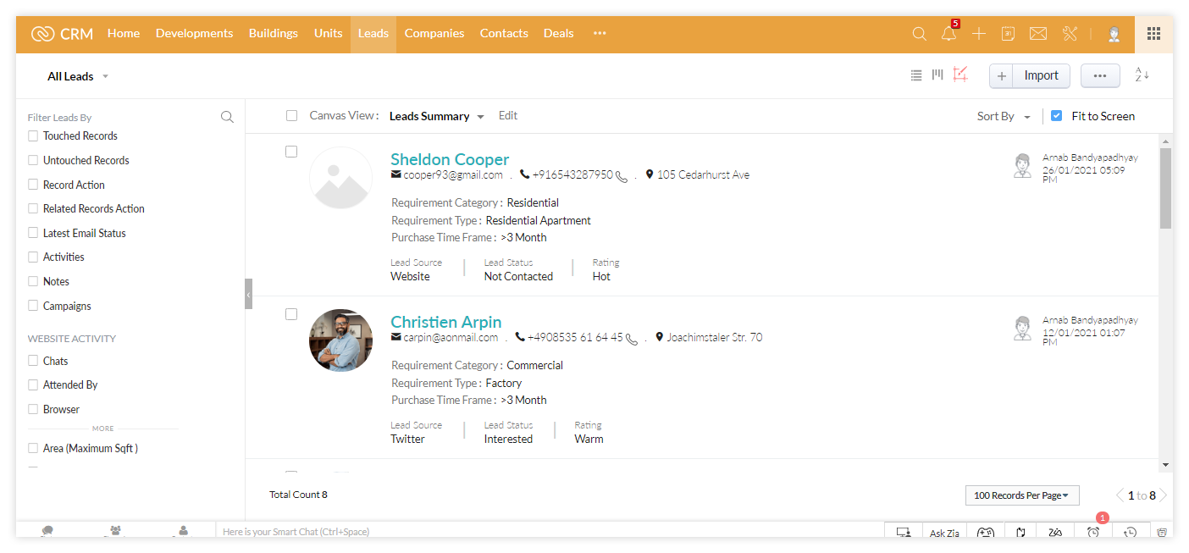
Task: Check Area (Maximum Sqft) filter
Action: (x=33, y=448)
